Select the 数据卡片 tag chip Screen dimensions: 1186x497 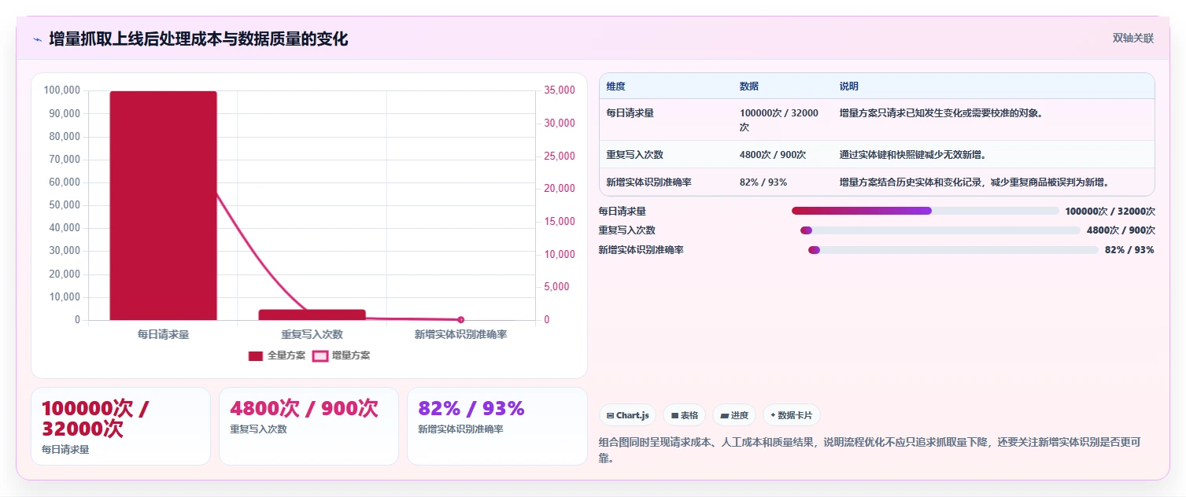(x=792, y=415)
